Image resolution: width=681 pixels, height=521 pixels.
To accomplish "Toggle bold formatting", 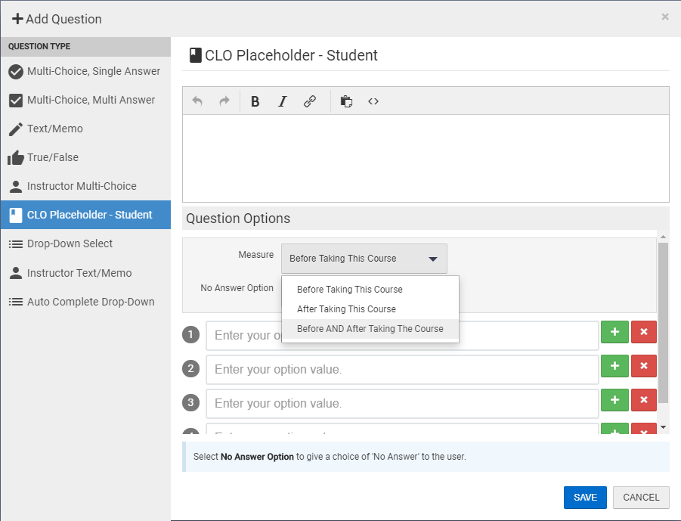I will coord(255,101).
